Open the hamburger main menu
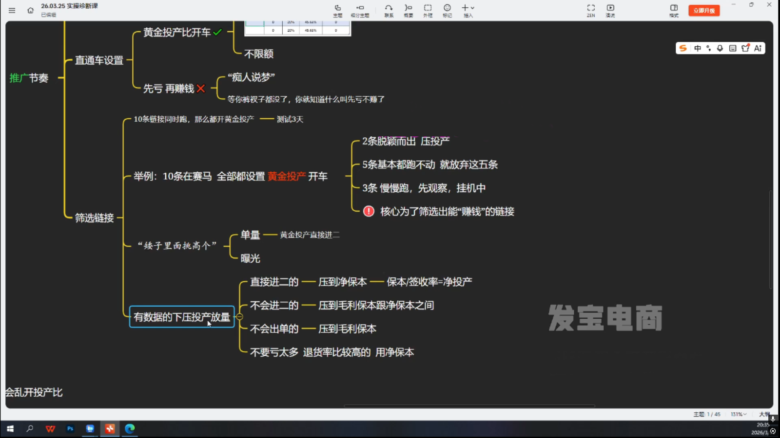 tap(12, 10)
